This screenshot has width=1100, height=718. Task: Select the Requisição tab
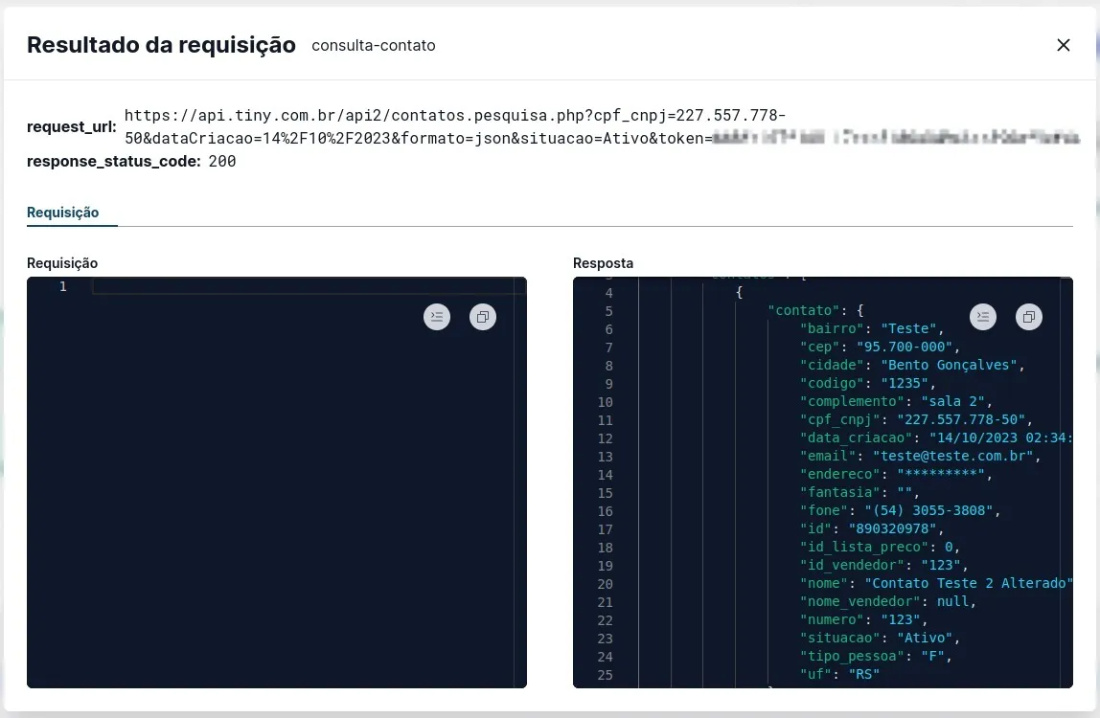click(62, 213)
